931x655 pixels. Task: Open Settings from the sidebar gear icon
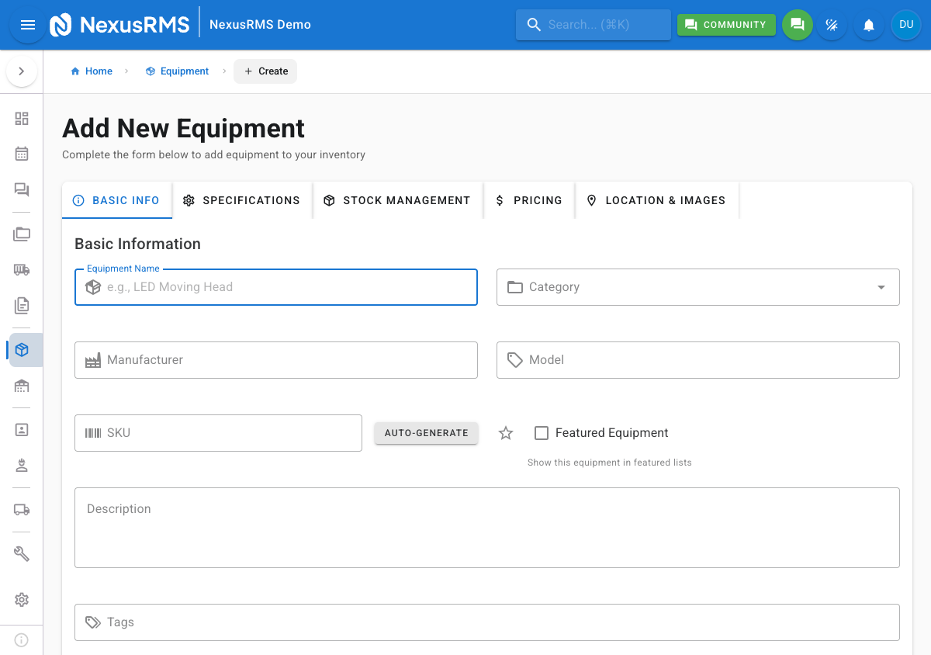coord(22,600)
